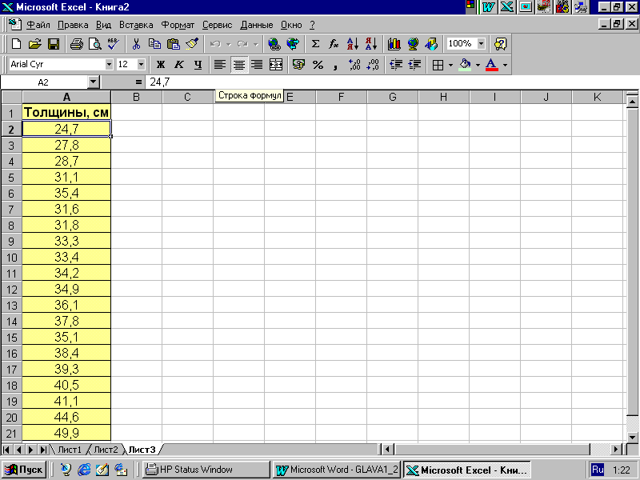Create a new workbook with New icon
This screenshot has height=480, width=640.
click(x=16, y=44)
